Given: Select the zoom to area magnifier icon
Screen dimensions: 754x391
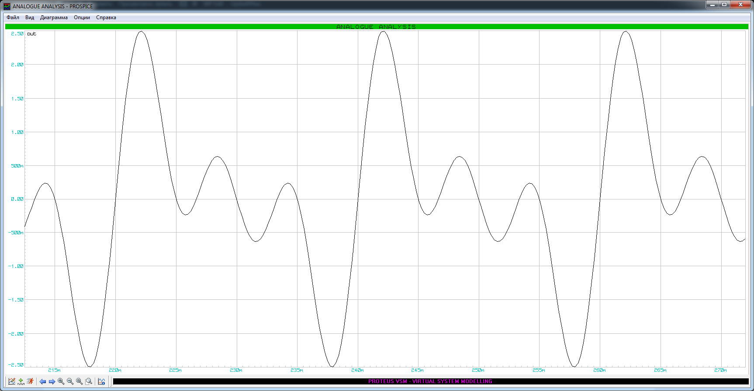Looking at the screenshot, I should click(89, 381).
